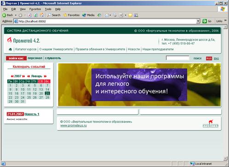
Task: Log in as персонал
Action: (x=35, y=58)
